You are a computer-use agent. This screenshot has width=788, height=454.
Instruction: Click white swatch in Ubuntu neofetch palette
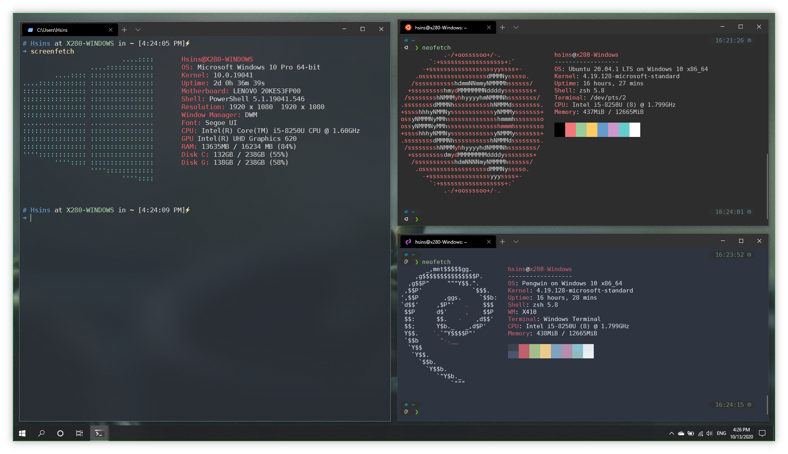pyautogui.click(x=635, y=130)
